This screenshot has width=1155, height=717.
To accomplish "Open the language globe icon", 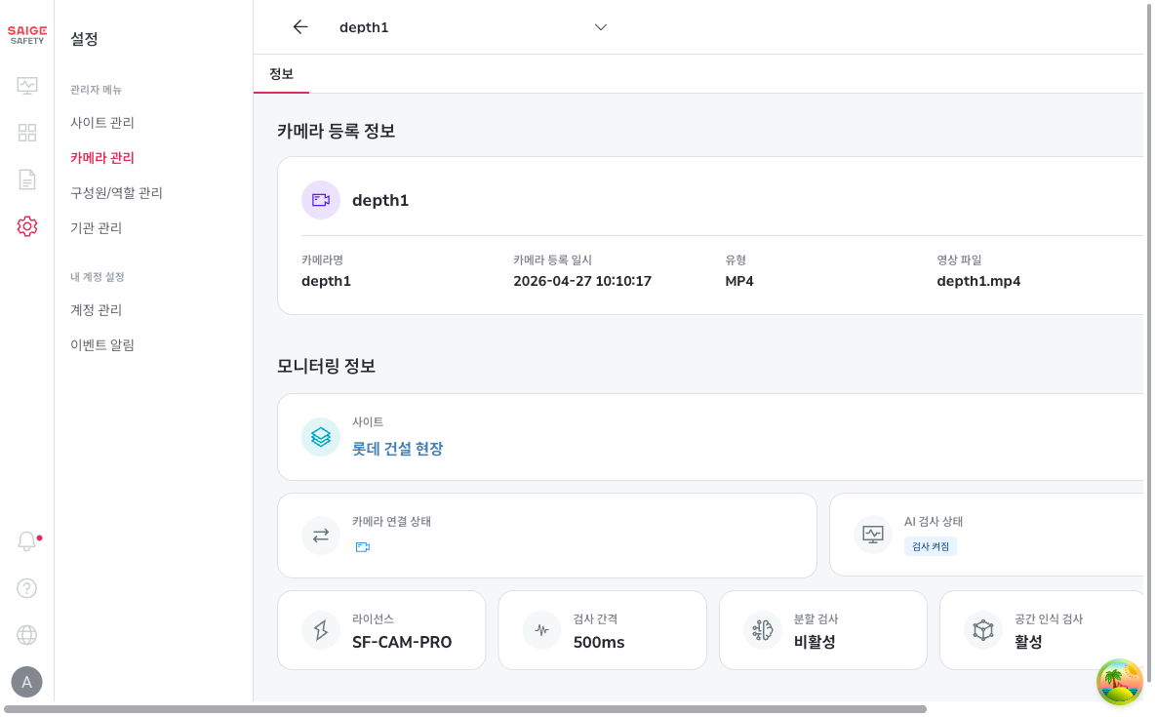I will pyautogui.click(x=27, y=635).
